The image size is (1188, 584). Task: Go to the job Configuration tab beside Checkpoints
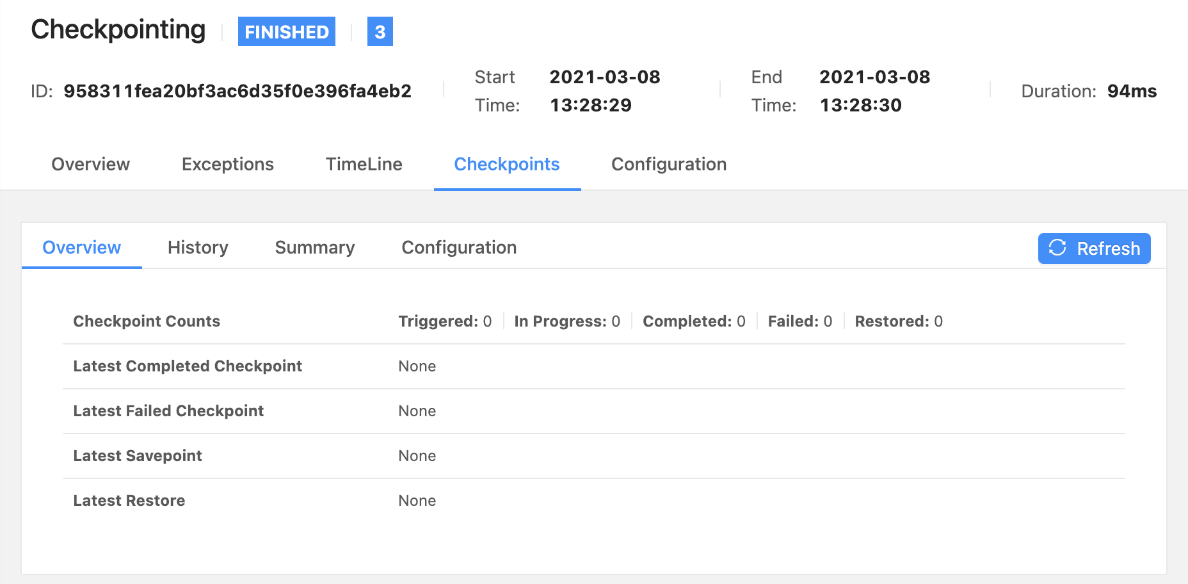point(668,165)
